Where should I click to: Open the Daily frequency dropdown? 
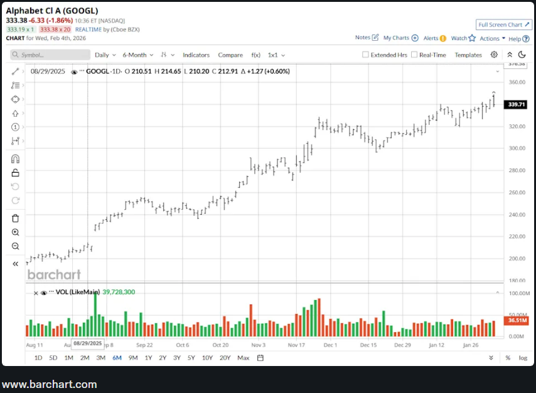click(x=105, y=55)
